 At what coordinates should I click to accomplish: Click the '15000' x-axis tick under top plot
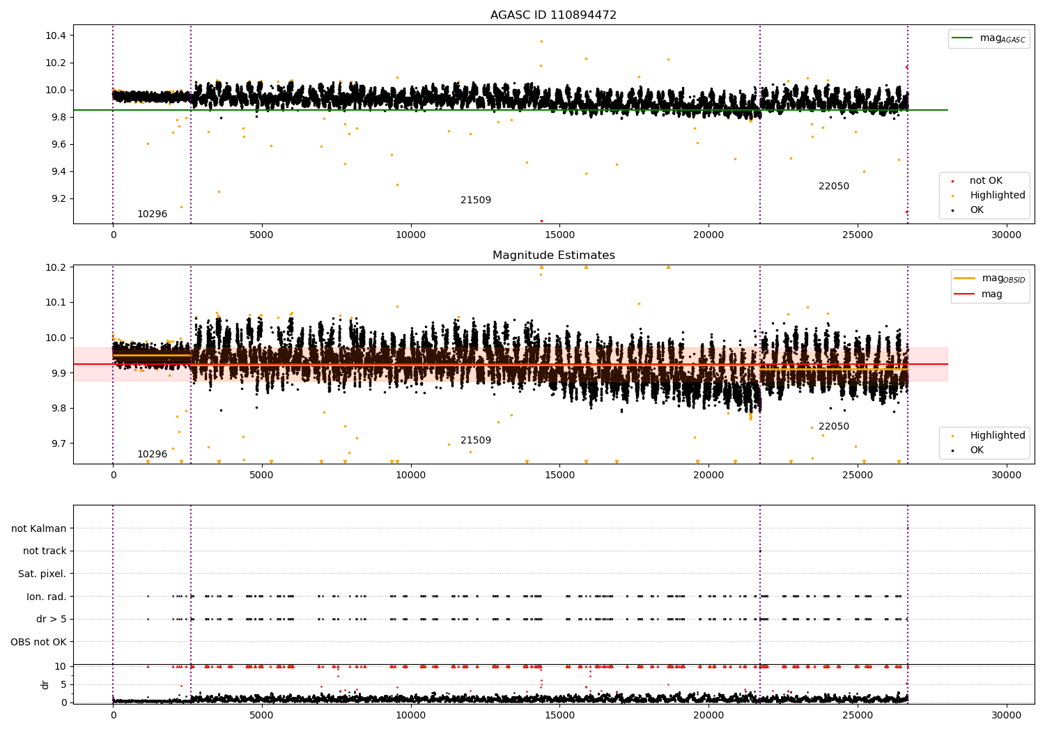tap(559, 235)
